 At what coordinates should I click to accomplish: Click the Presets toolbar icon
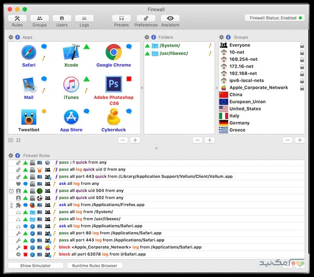click(x=121, y=18)
